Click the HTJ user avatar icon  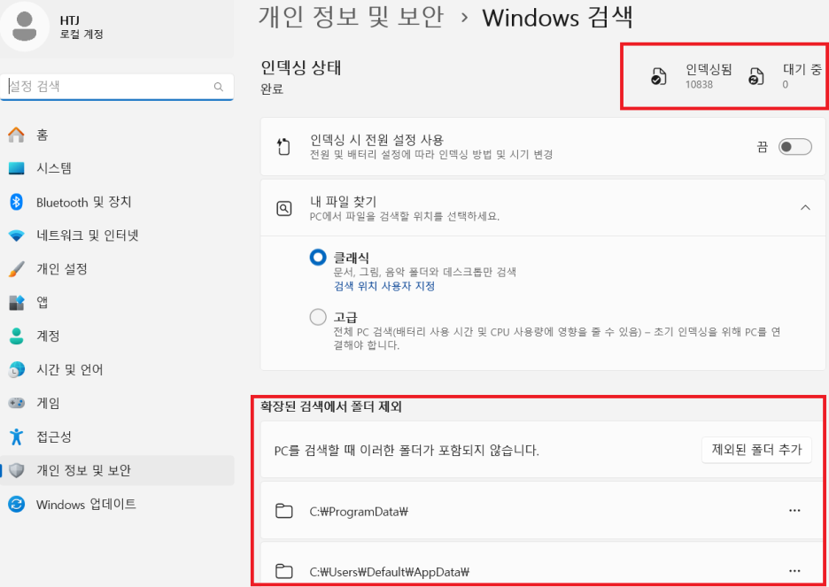click(24, 26)
